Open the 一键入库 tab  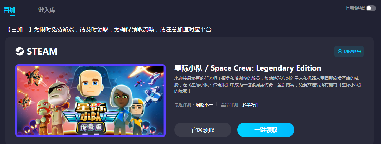[x=44, y=10]
